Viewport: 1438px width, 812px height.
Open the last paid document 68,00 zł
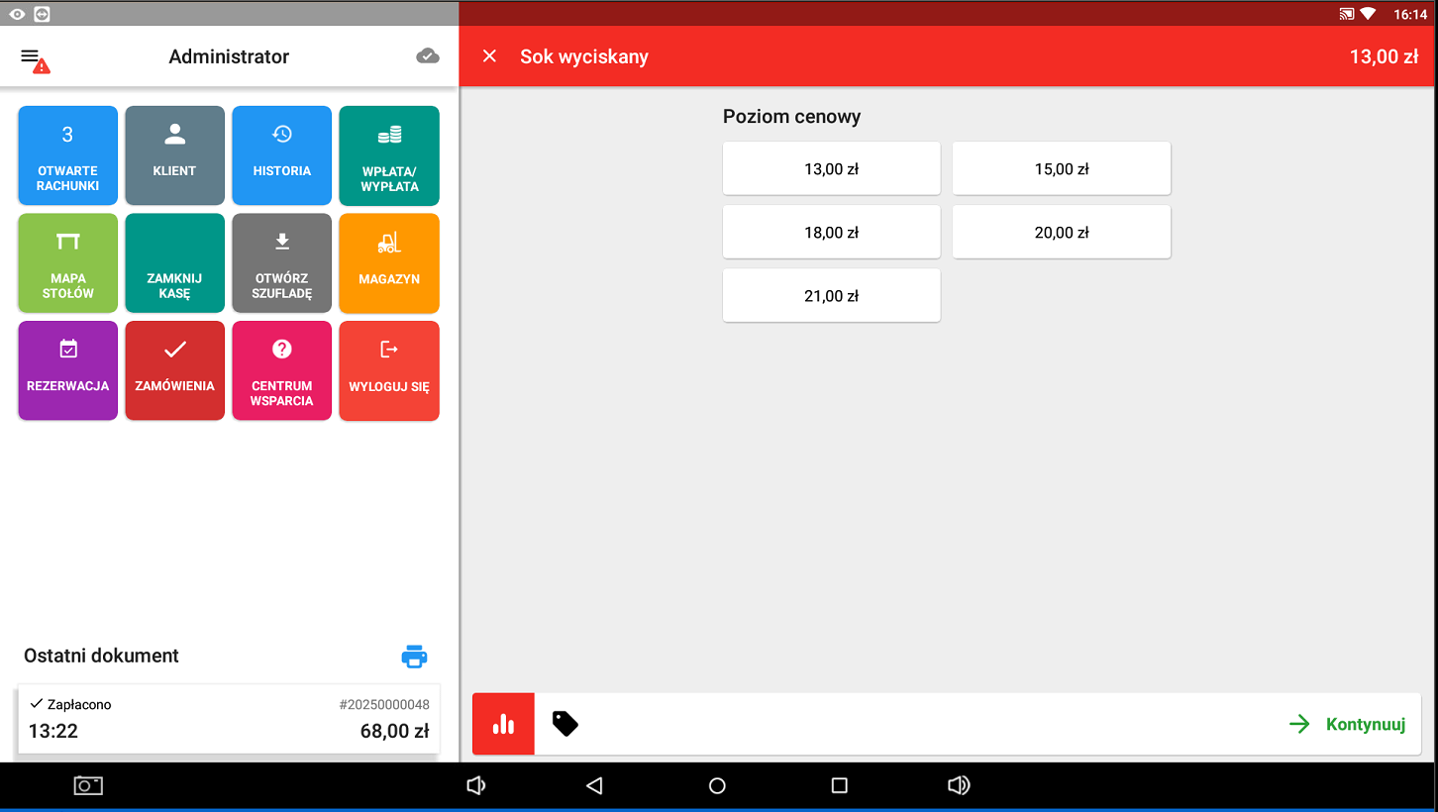point(229,719)
